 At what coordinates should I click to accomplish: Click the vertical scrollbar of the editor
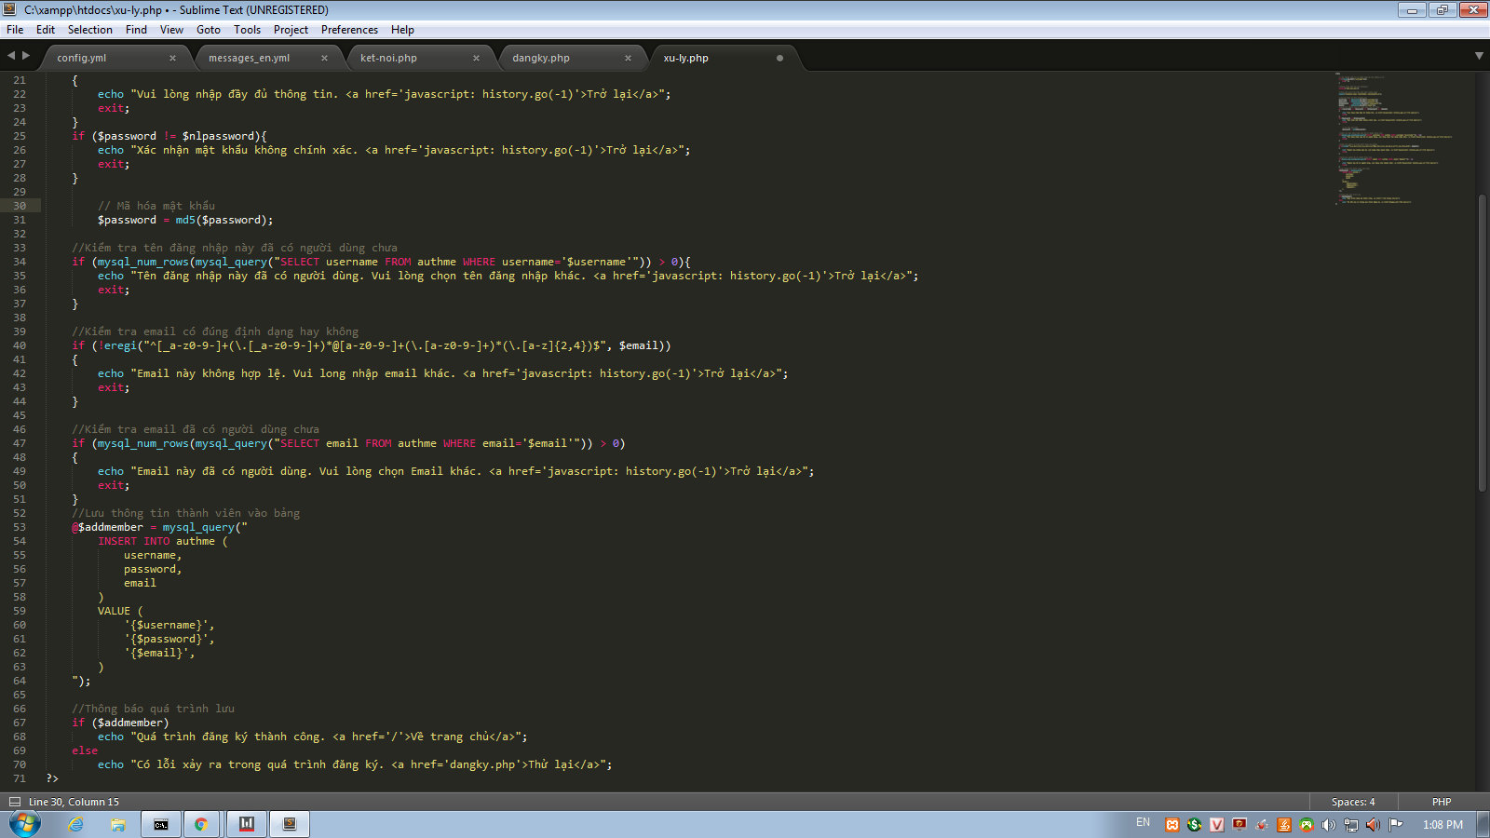pyautogui.click(x=1482, y=343)
